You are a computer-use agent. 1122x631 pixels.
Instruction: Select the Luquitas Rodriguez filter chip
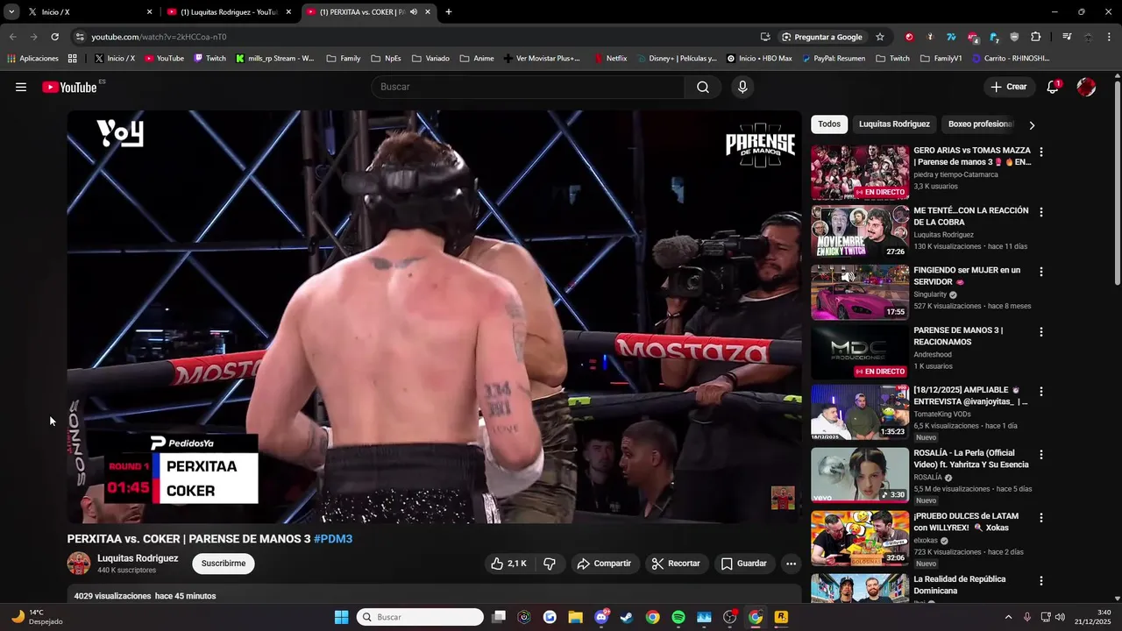894,124
